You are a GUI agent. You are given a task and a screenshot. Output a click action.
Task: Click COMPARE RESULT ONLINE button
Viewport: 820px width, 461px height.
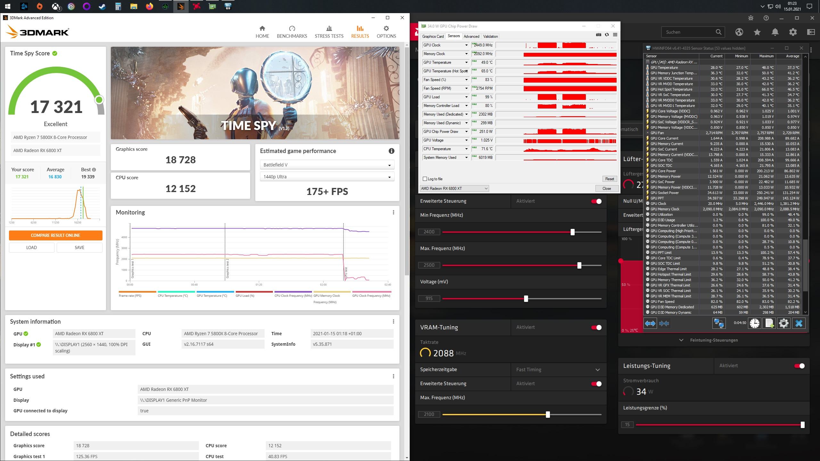pos(56,235)
